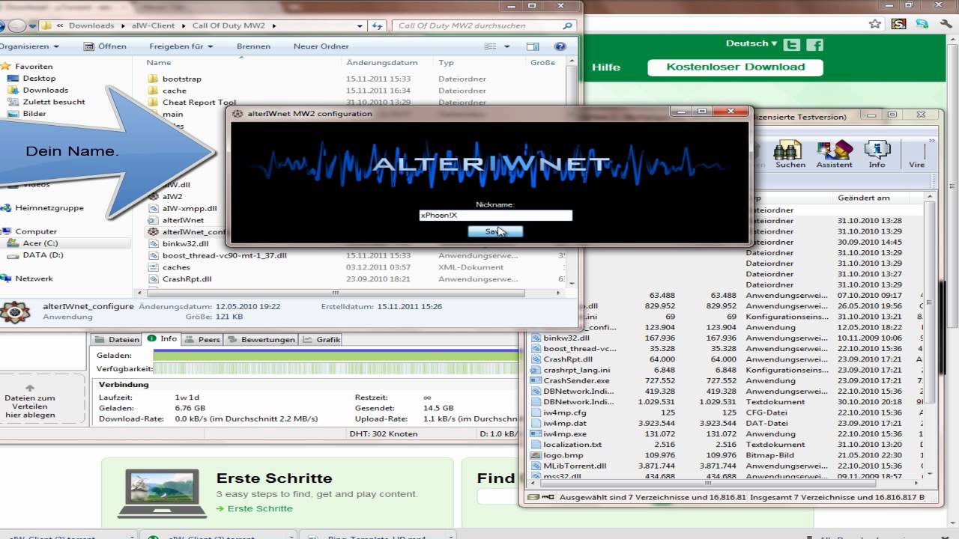Select MLibTorrent.dll in archive window
The image size is (959, 539).
tap(575, 466)
